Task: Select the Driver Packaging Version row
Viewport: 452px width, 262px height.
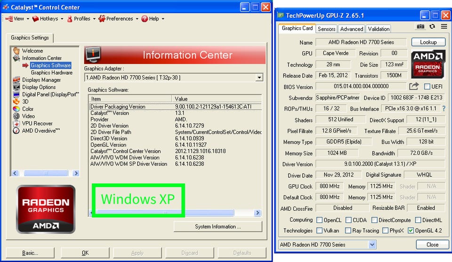Action: [175, 106]
